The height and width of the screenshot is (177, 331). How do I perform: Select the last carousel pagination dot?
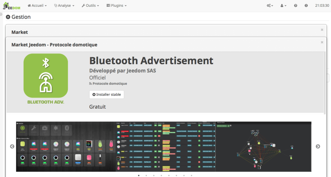coord(191,176)
